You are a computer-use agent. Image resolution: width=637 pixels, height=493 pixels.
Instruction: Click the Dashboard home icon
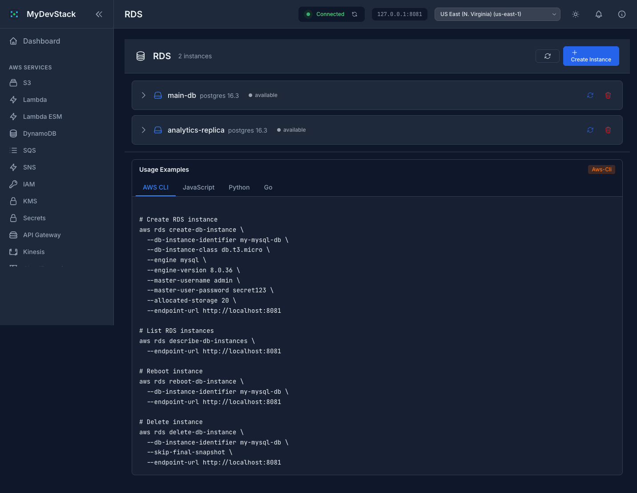(x=13, y=41)
